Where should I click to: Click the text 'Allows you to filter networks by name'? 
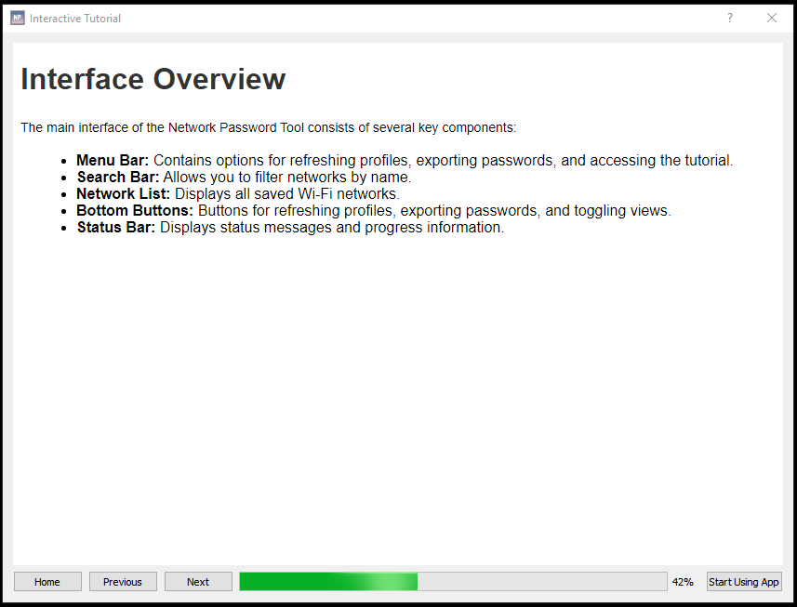(x=286, y=177)
